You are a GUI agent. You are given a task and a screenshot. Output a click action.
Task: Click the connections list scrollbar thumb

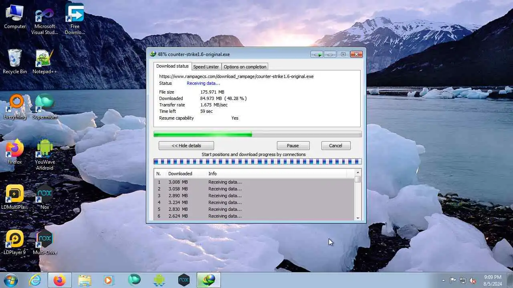tap(358, 180)
